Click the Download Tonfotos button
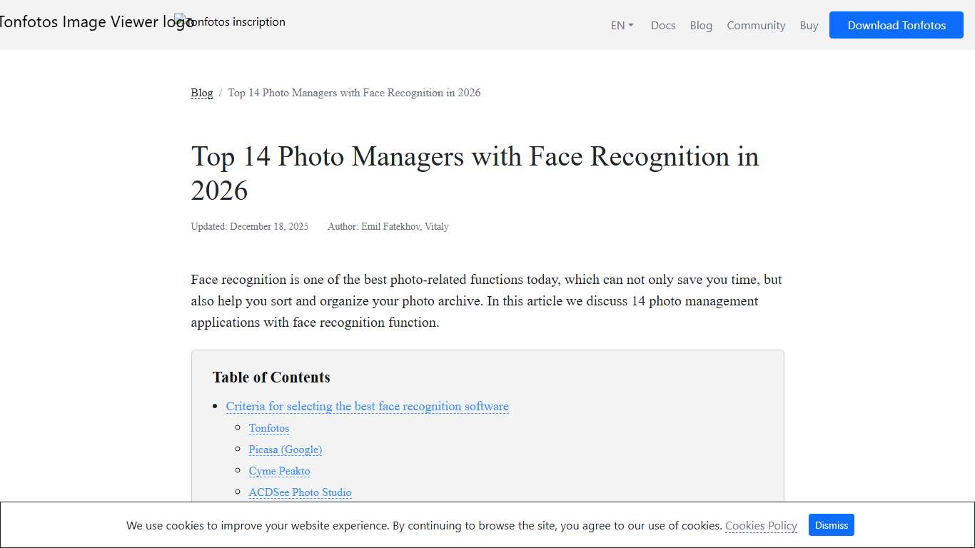This screenshot has width=975, height=548. pos(896,24)
